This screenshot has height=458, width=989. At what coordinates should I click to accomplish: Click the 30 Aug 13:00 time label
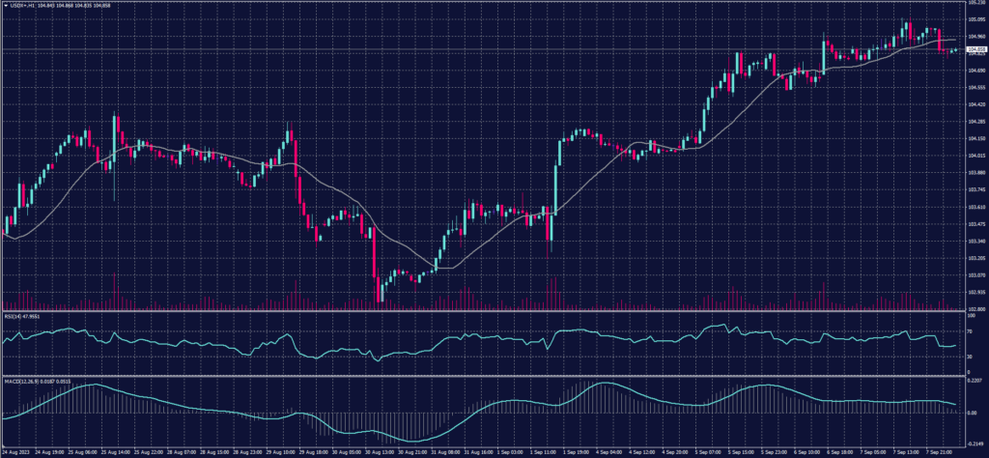(x=381, y=451)
